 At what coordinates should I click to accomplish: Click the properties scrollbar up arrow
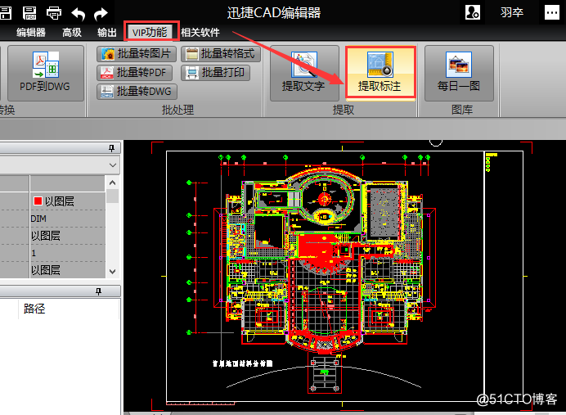coord(113,183)
